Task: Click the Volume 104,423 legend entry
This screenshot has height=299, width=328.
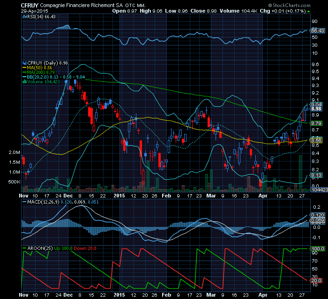Action: click(x=43, y=82)
